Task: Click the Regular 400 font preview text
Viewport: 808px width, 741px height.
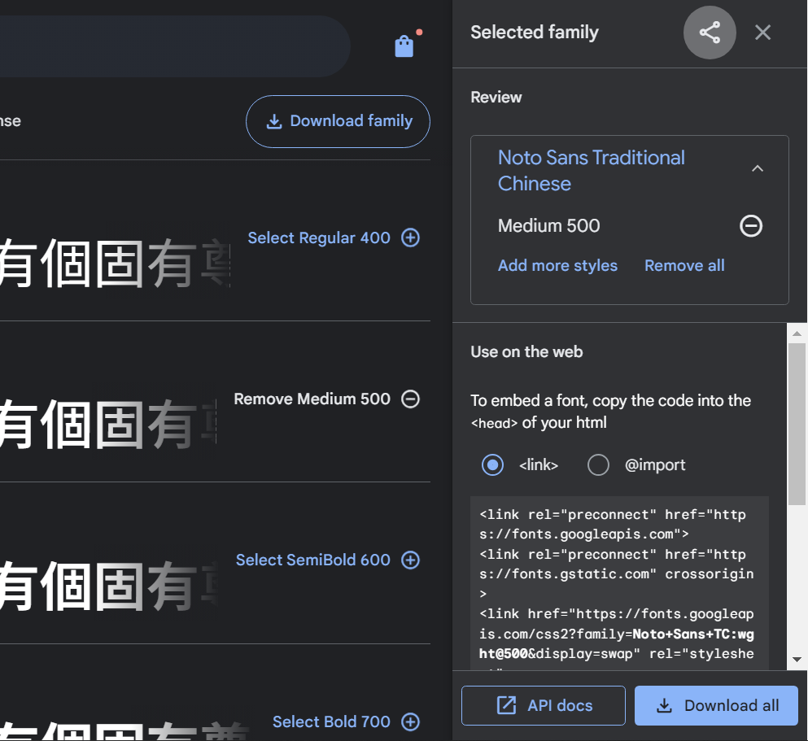Action: click(x=115, y=264)
